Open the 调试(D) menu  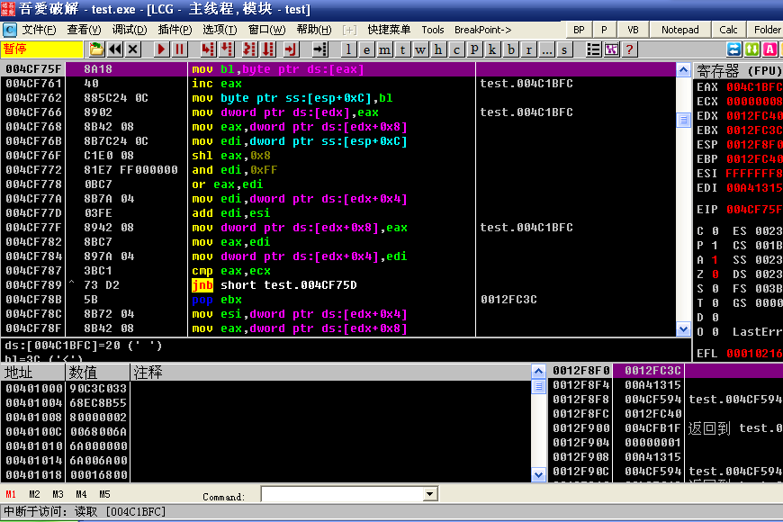click(130, 30)
